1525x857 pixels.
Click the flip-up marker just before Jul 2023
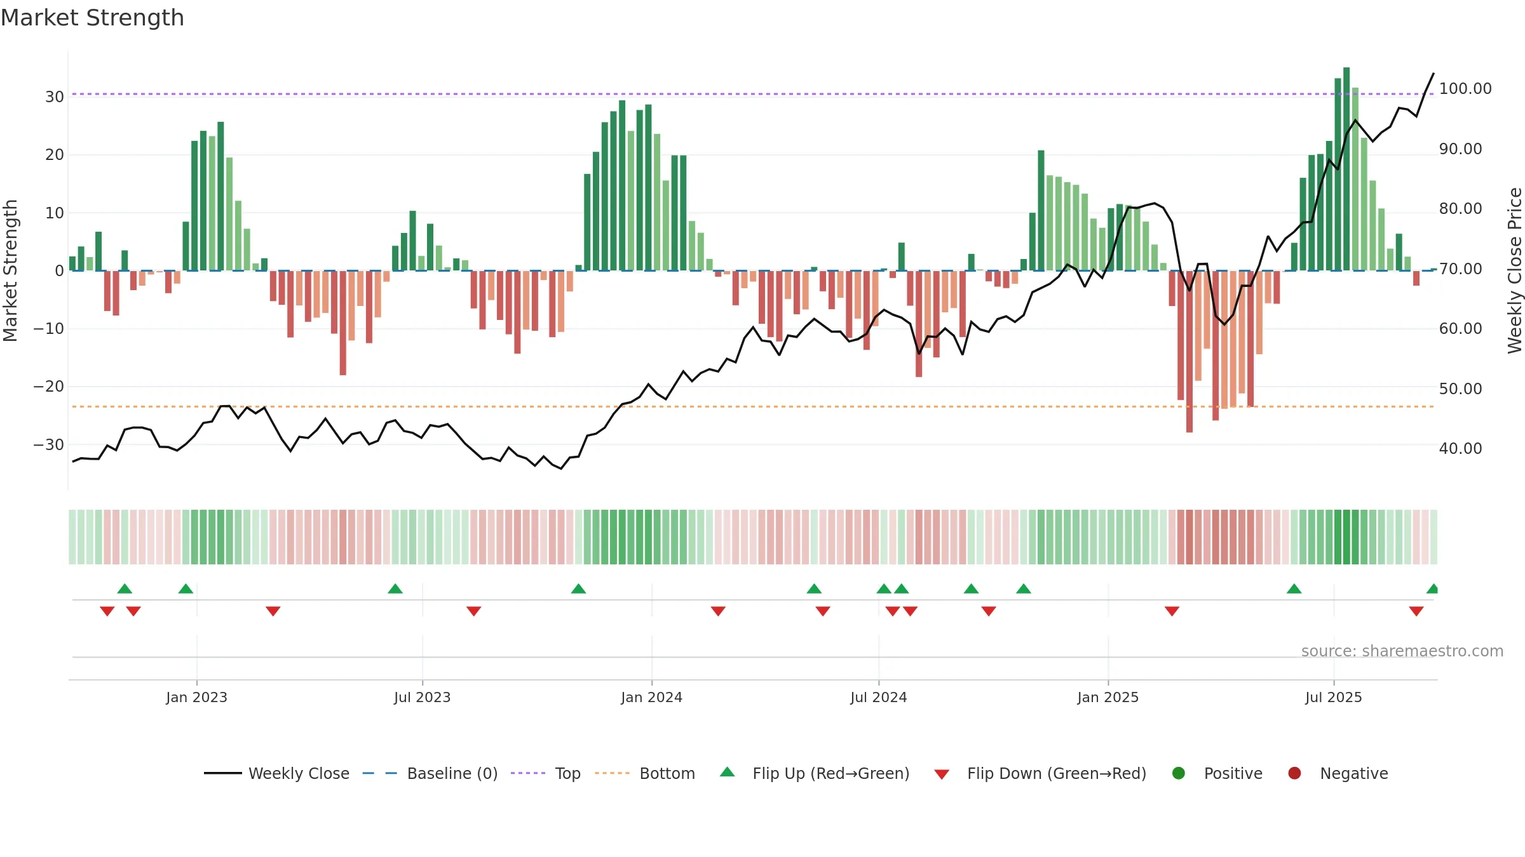coord(395,588)
